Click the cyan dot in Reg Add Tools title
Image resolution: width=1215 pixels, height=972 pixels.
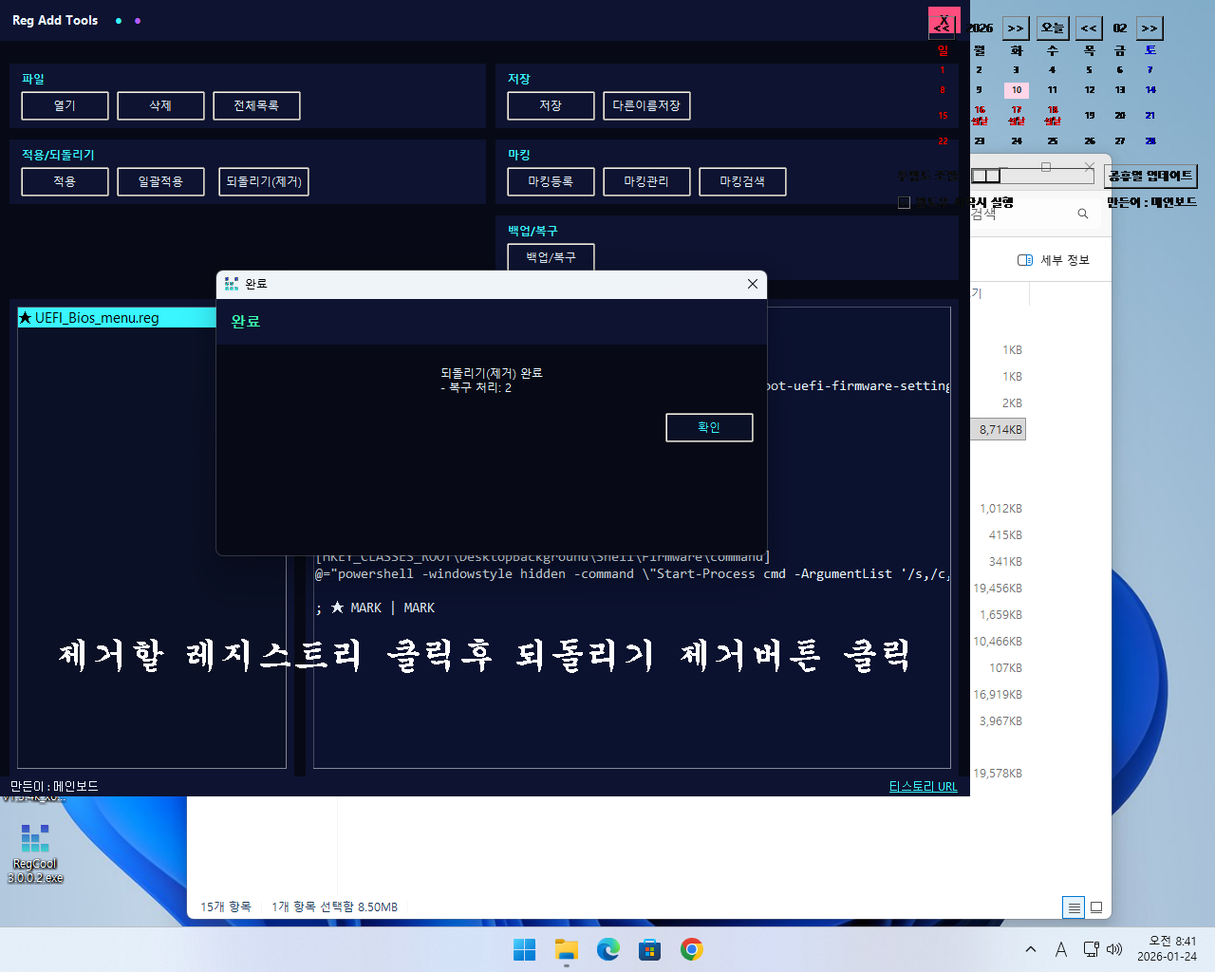click(x=119, y=21)
